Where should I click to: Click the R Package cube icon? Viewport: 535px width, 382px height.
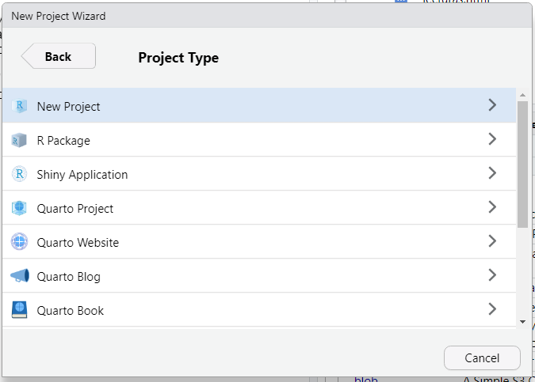[x=20, y=140]
